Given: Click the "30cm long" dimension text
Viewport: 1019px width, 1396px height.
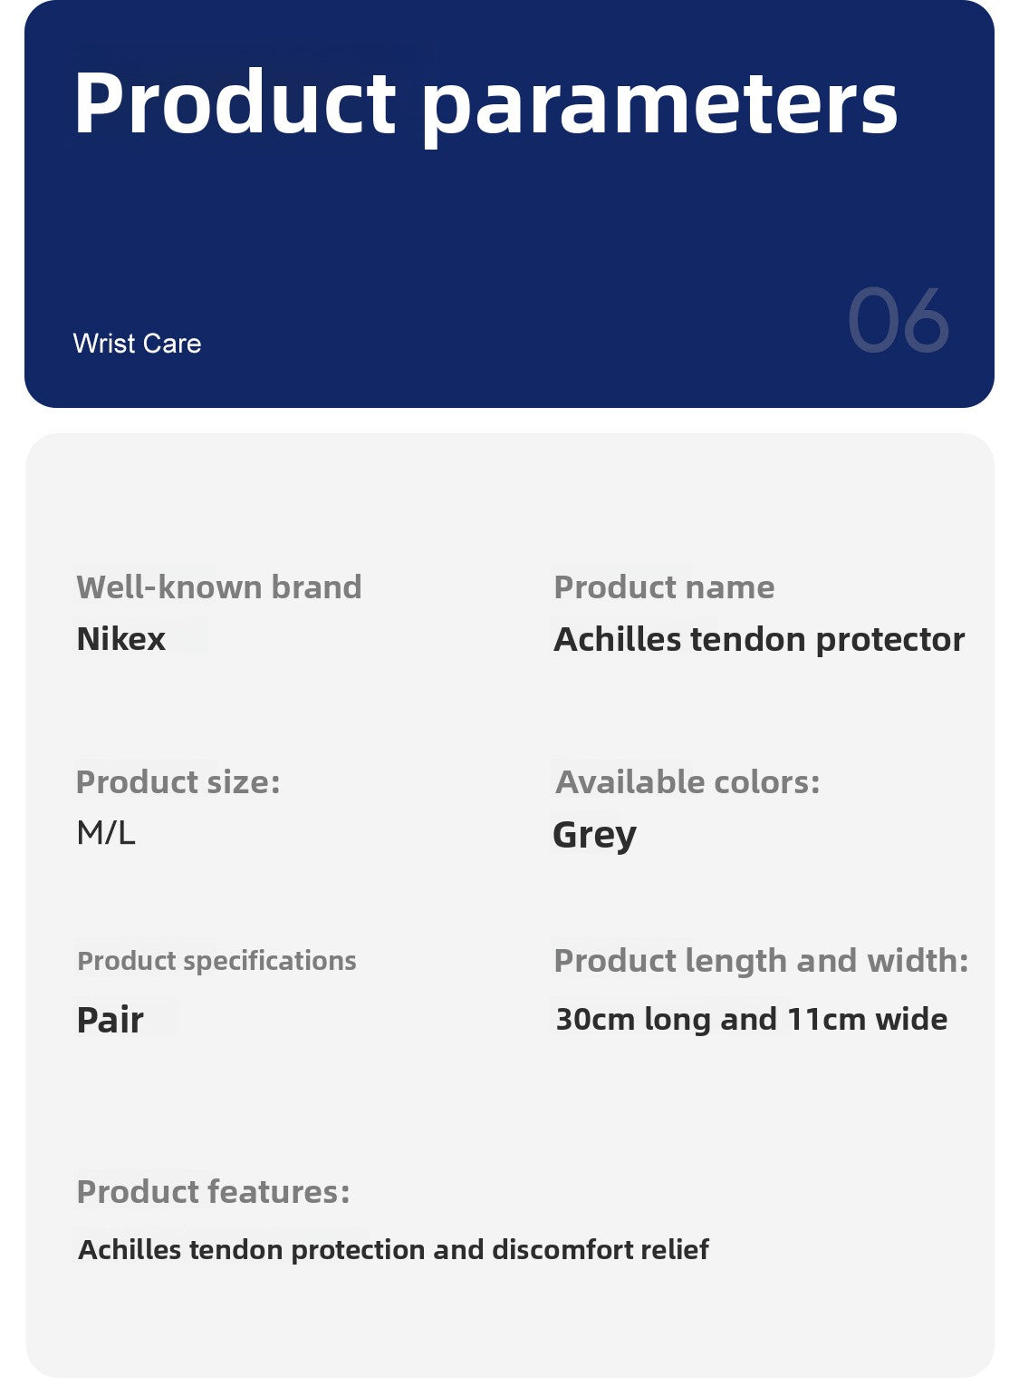Looking at the screenshot, I should (633, 1020).
